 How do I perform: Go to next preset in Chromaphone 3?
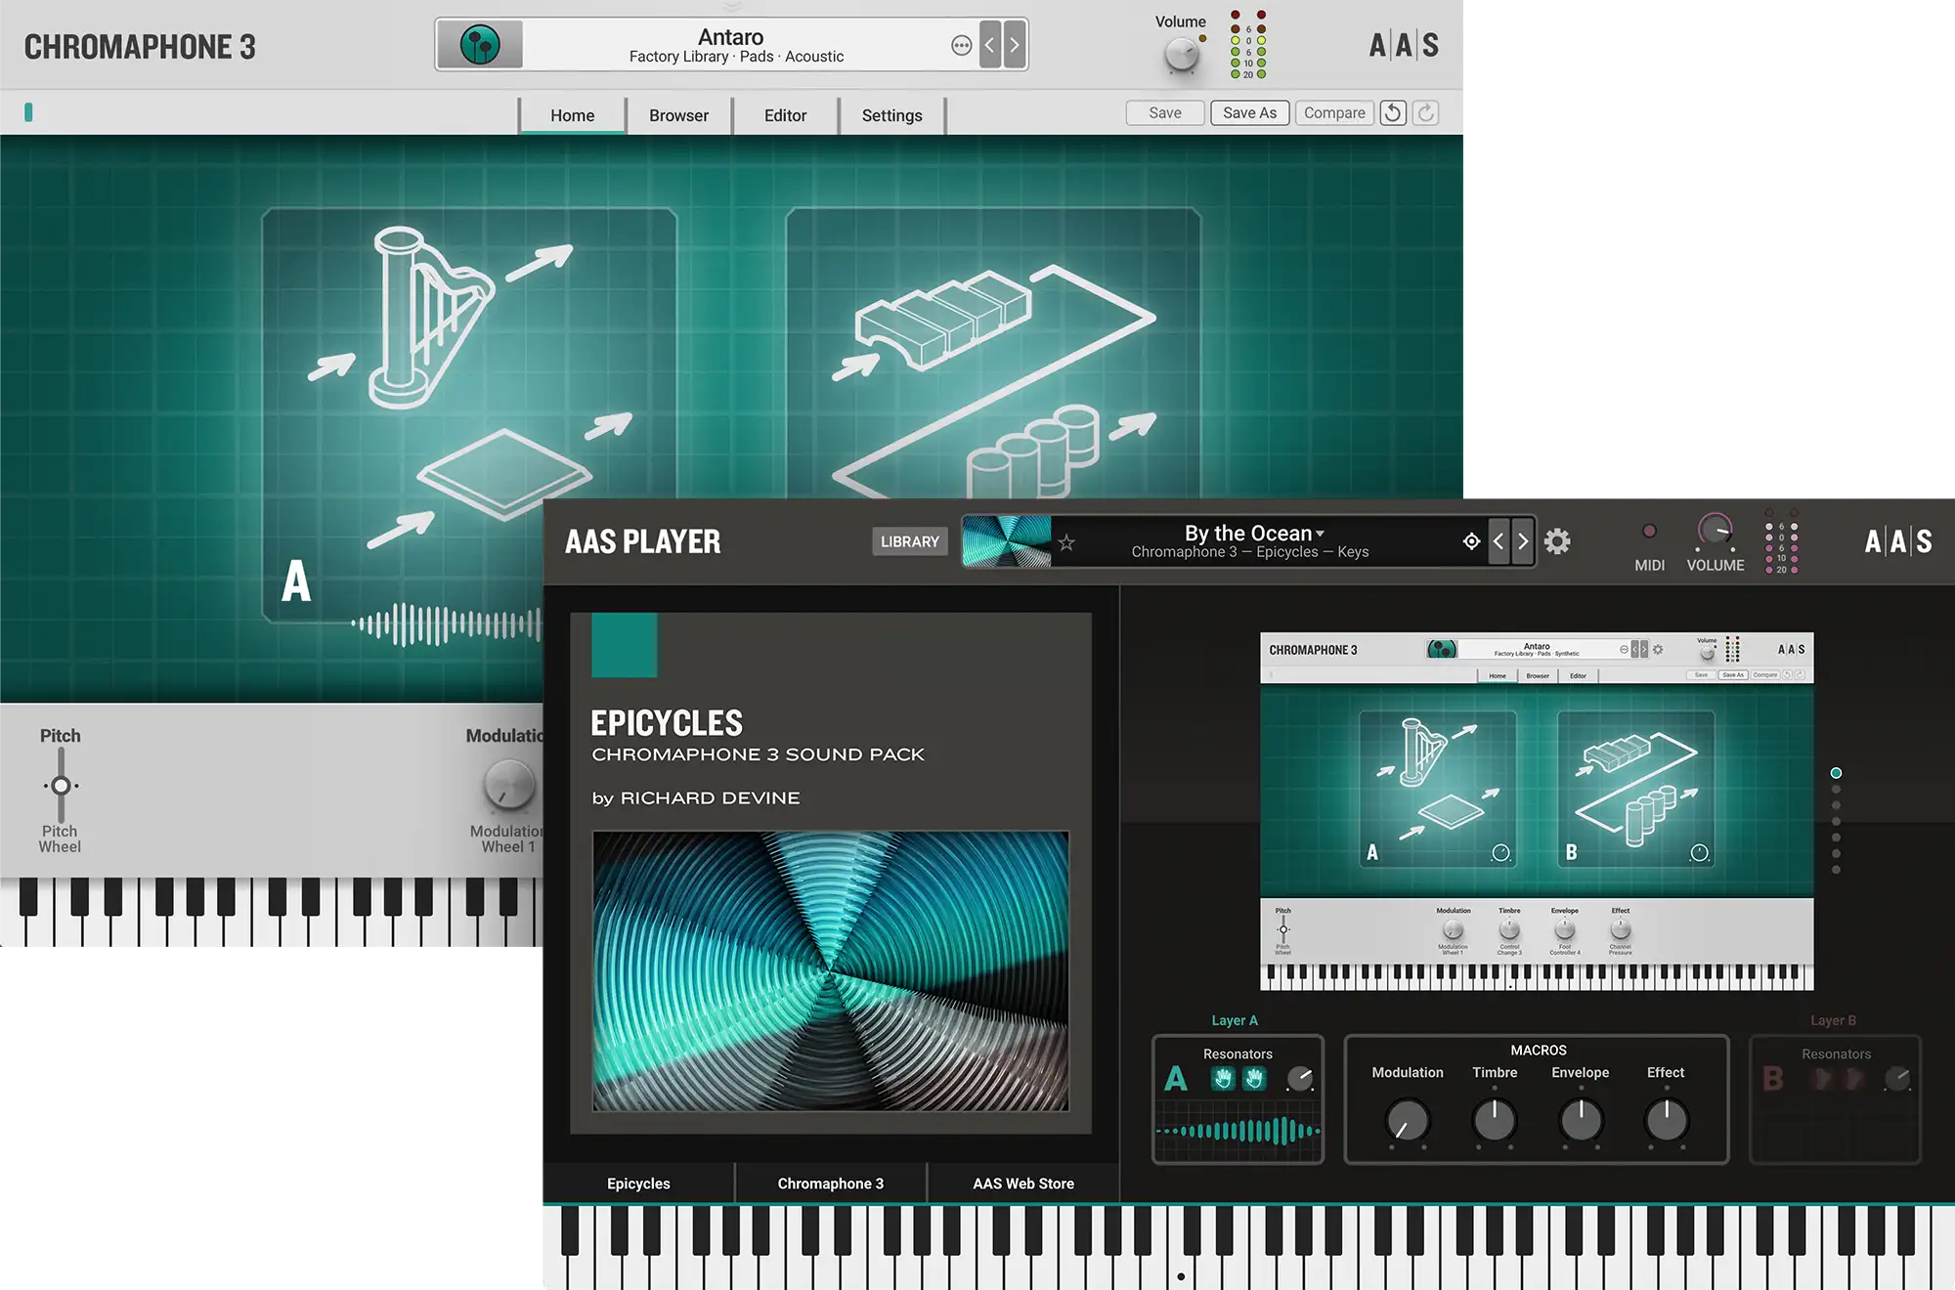pyautogui.click(x=1015, y=44)
